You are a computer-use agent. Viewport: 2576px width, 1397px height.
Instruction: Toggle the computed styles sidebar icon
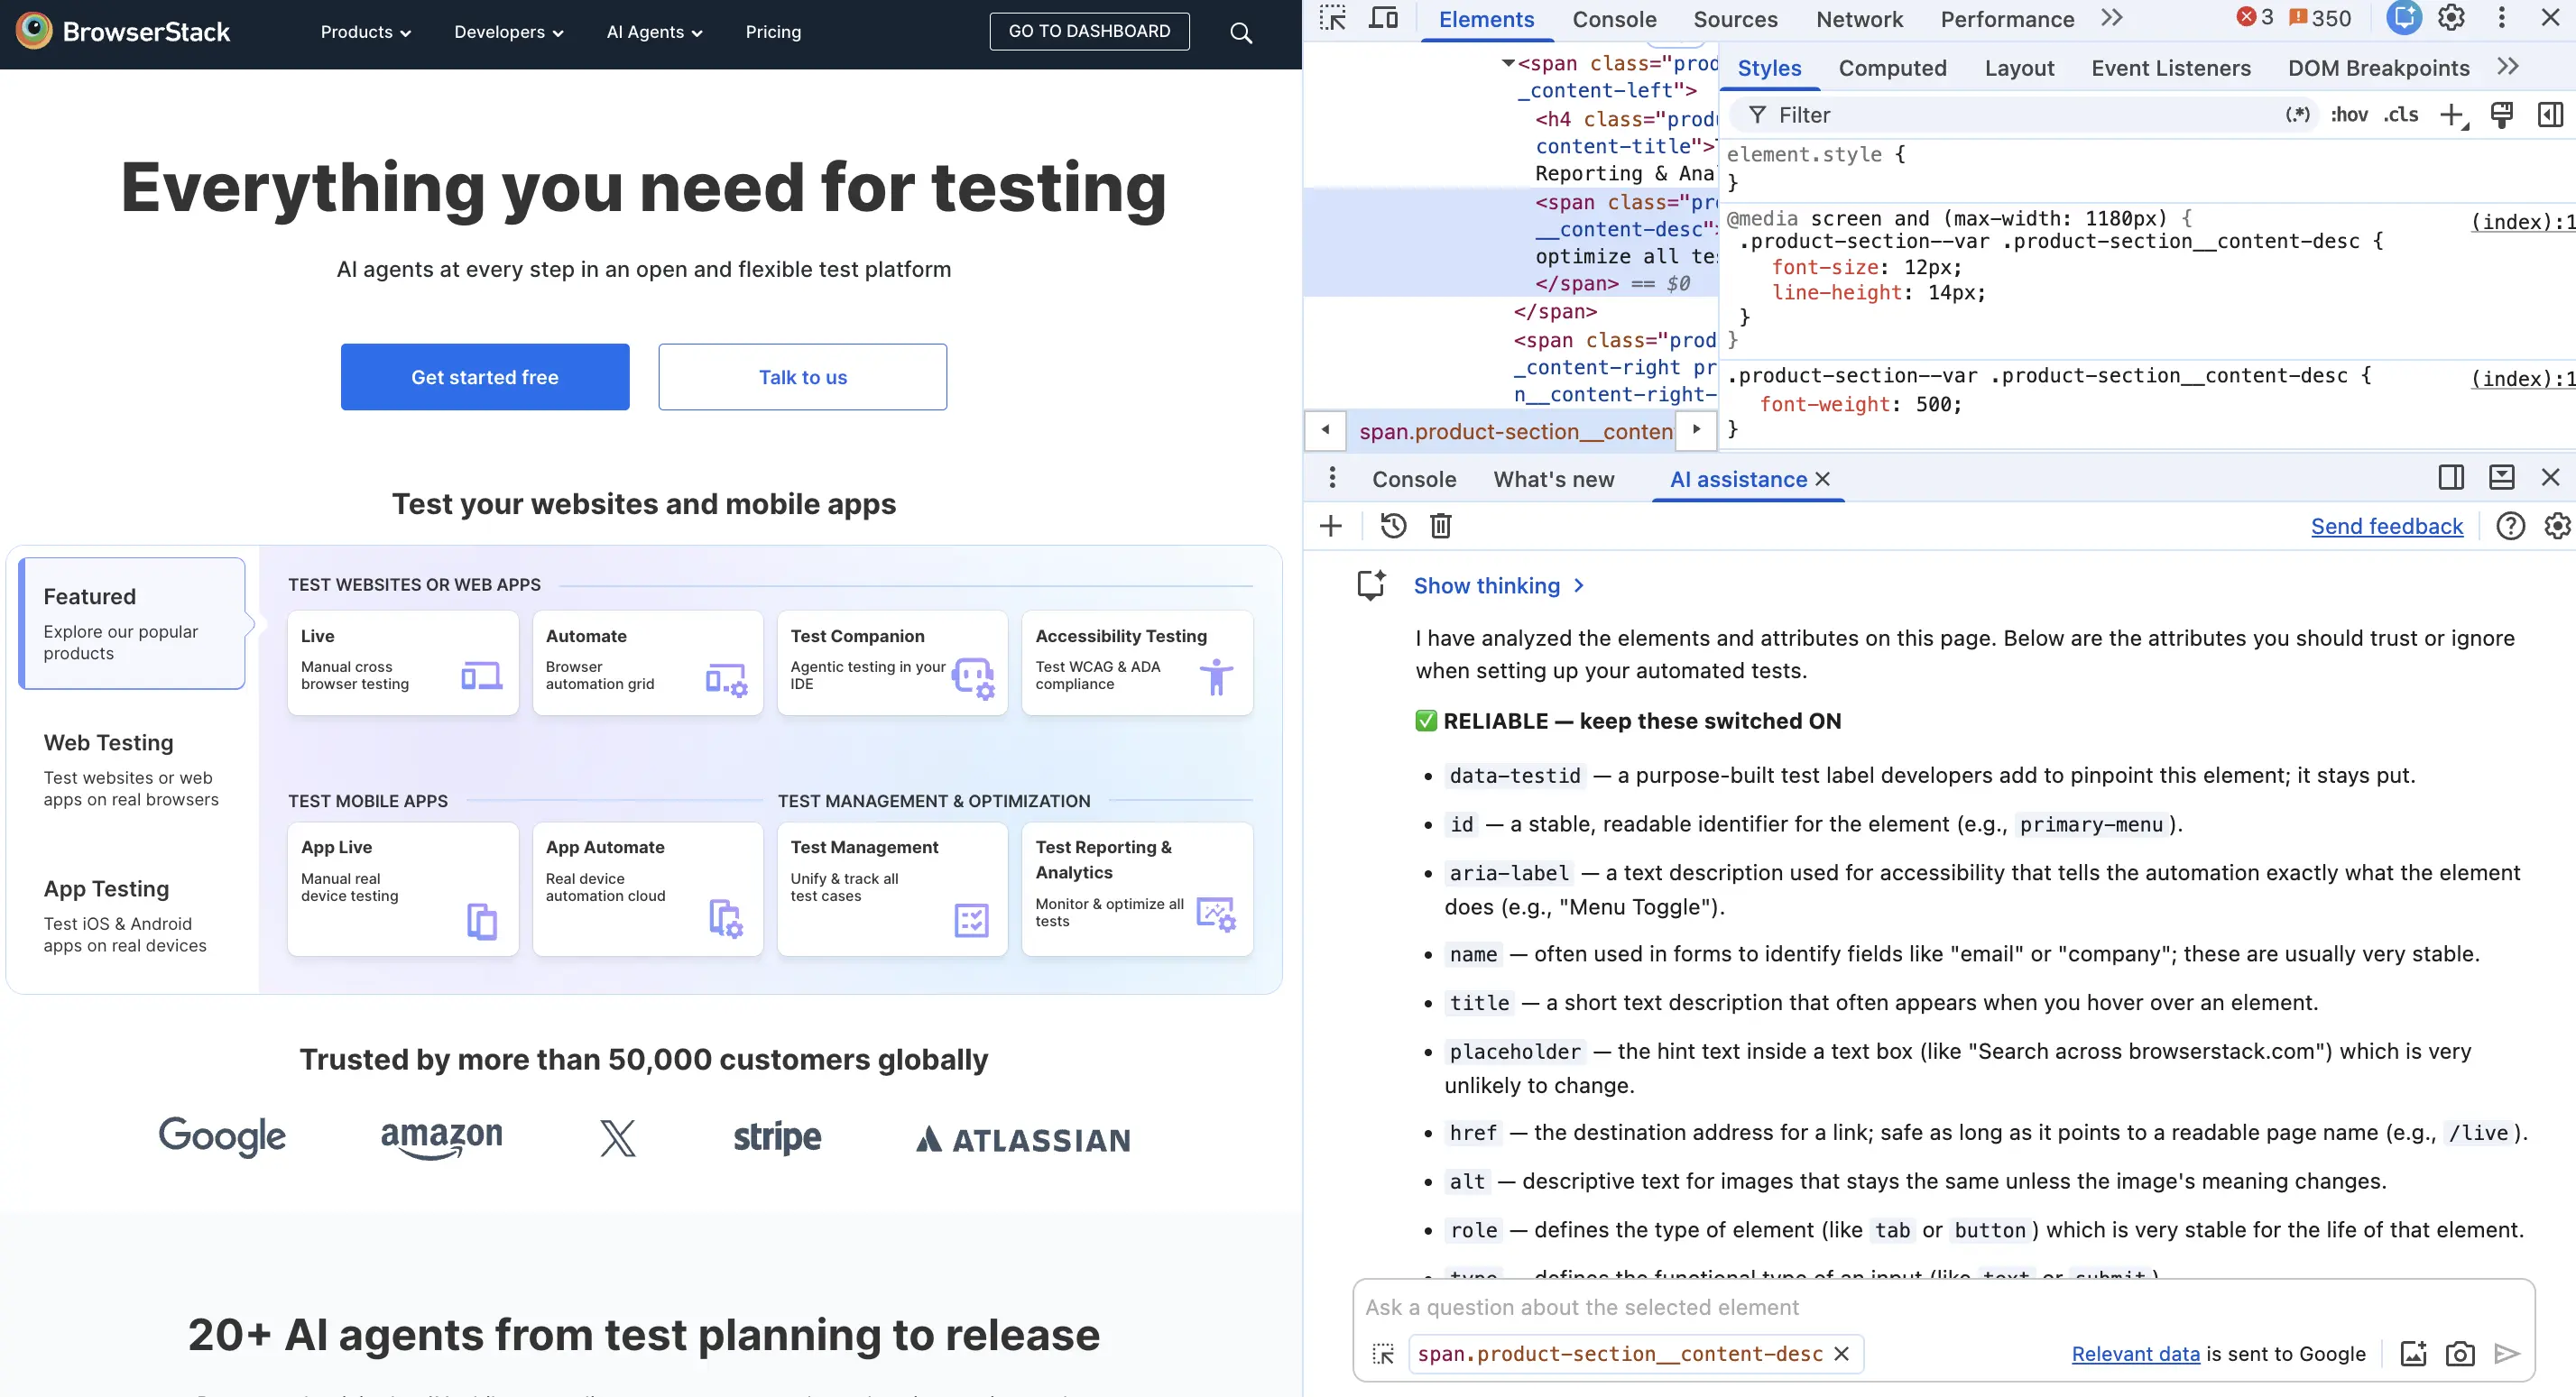[2551, 115]
